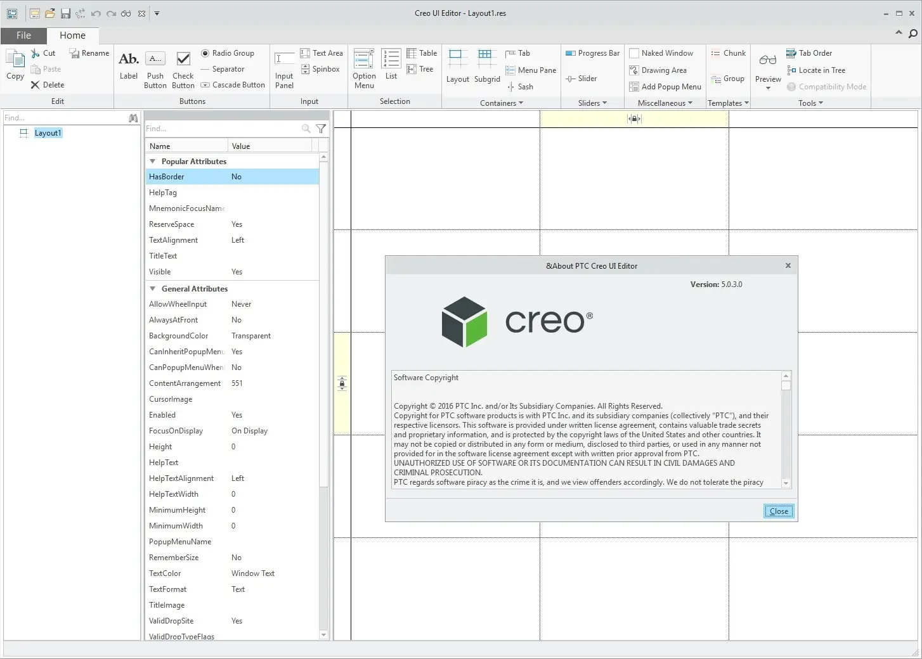Add a Table component
The image size is (922, 659).
tap(422, 53)
